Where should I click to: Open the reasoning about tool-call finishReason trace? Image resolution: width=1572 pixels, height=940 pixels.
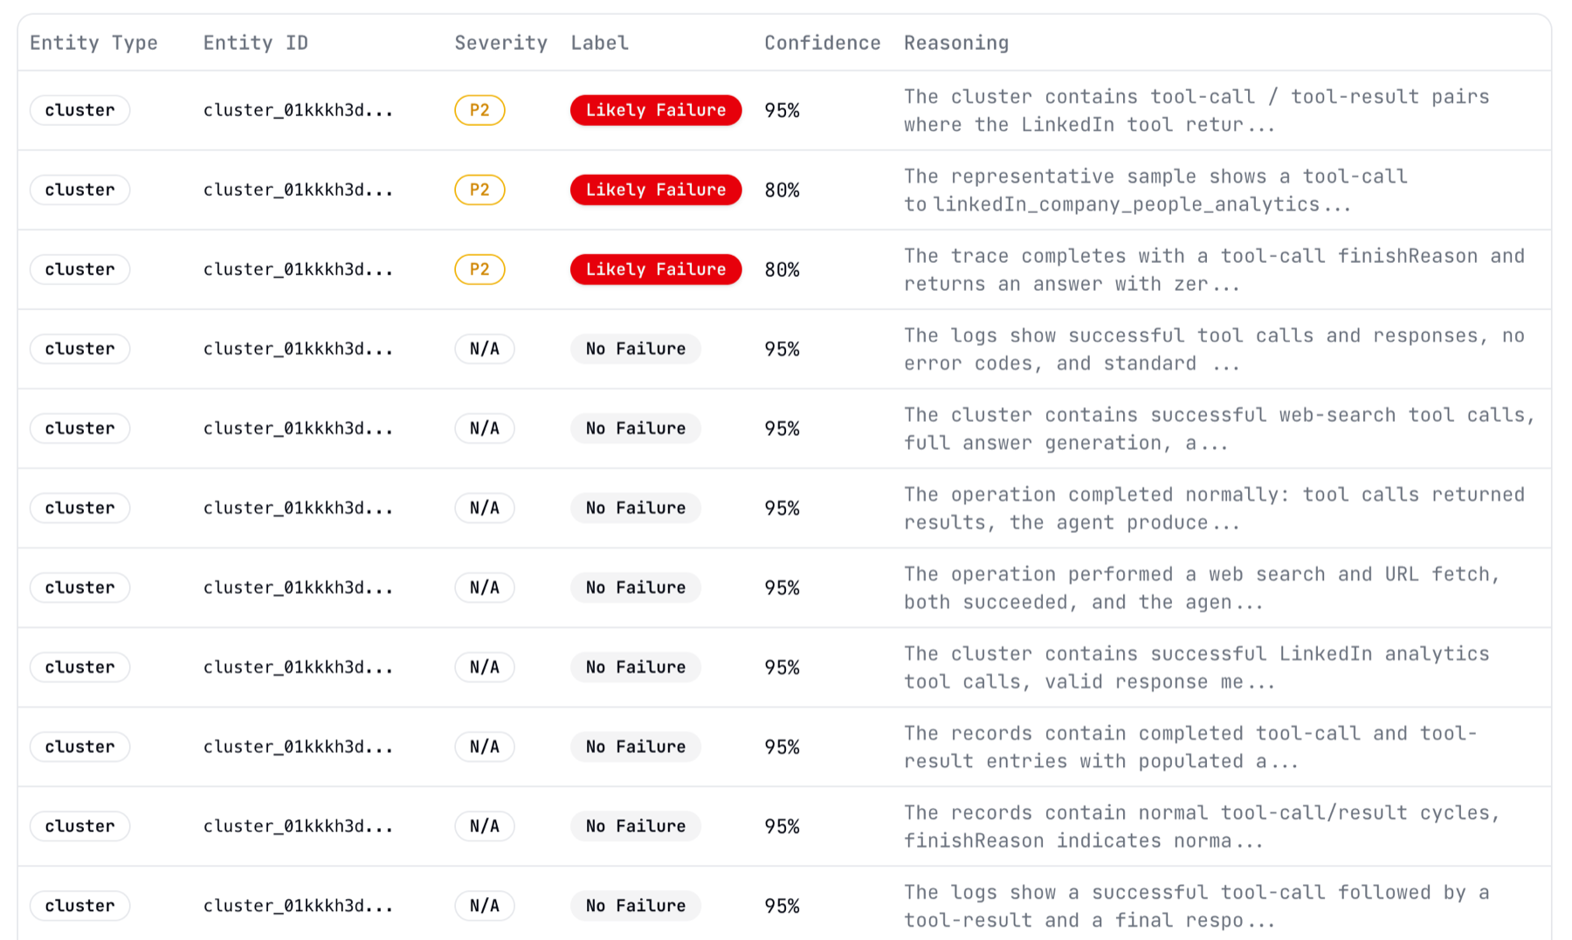pos(1213,269)
